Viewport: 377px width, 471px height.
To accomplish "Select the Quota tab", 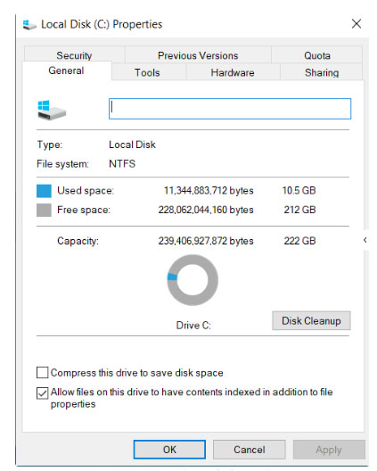I will tap(317, 55).
